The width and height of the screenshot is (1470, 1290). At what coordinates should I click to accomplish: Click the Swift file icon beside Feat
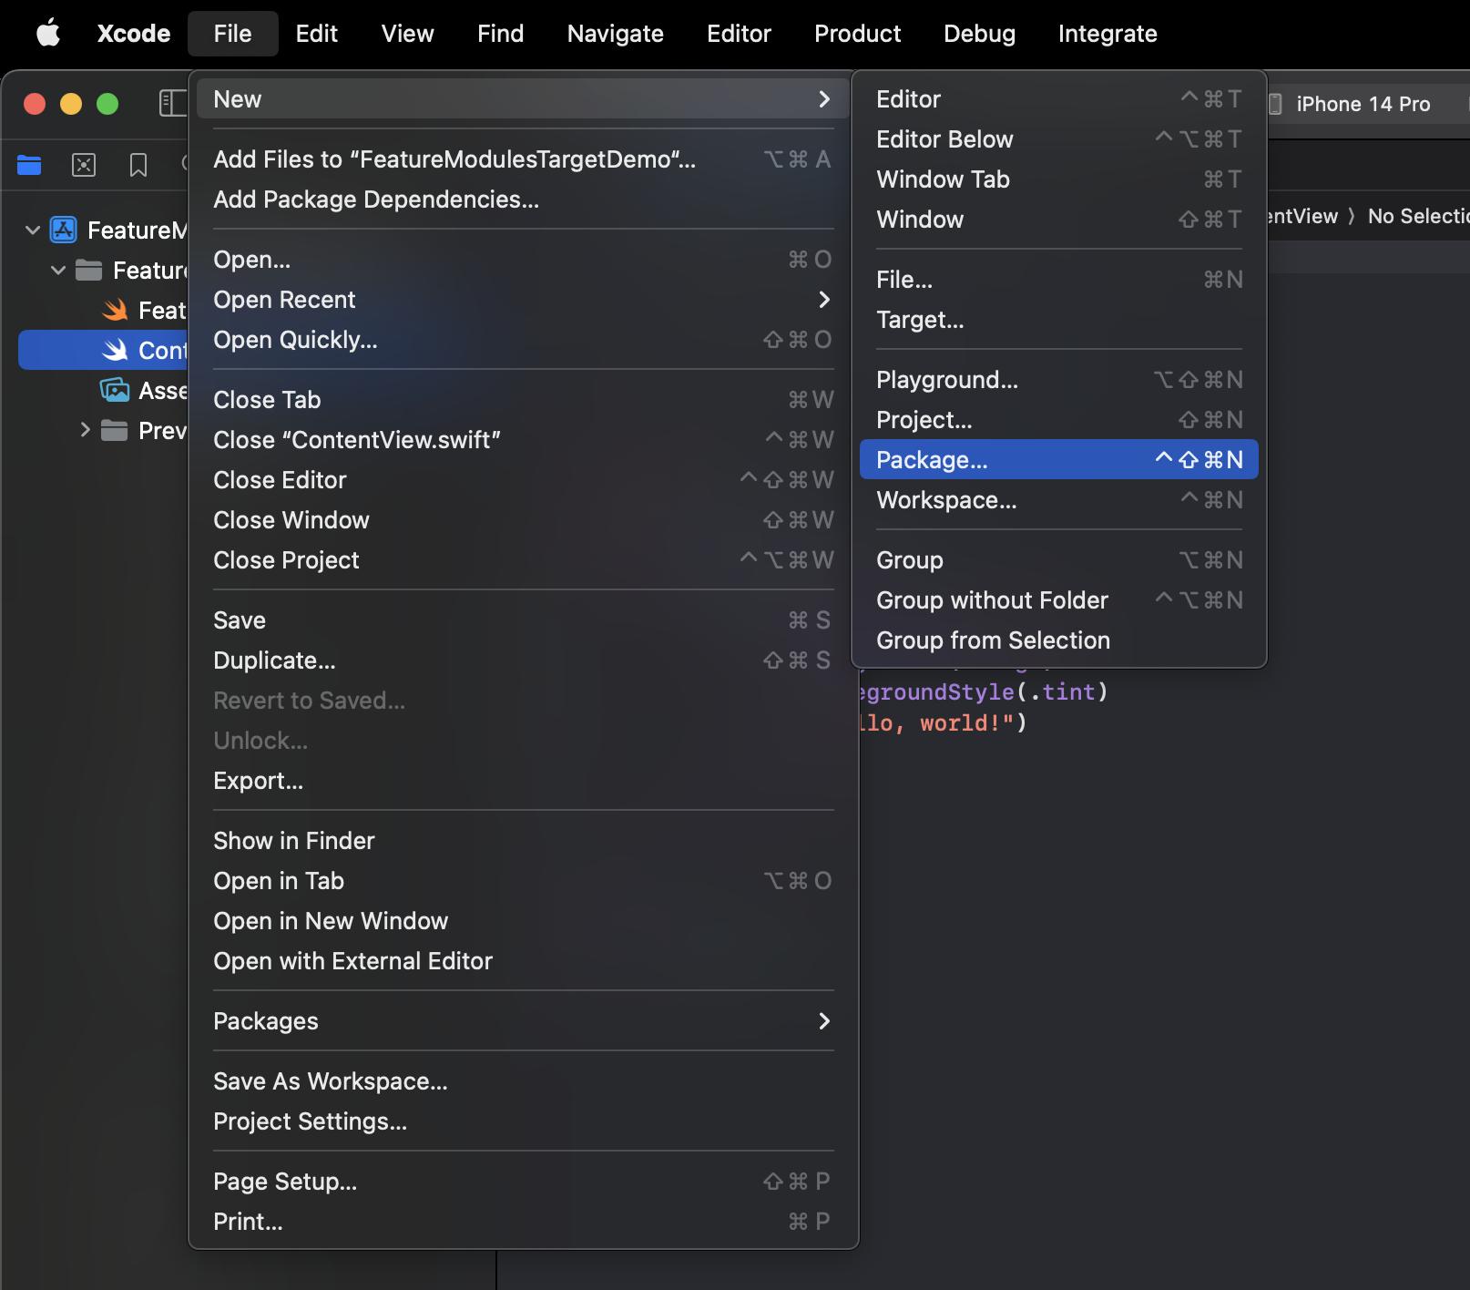coord(115,311)
